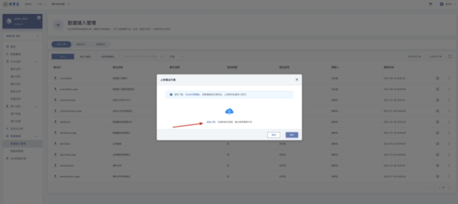Image resolution: width=458 pixels, height=204 pixels.
Task: Open the more menu for the accessData_page row
Action: coord(449,89)
